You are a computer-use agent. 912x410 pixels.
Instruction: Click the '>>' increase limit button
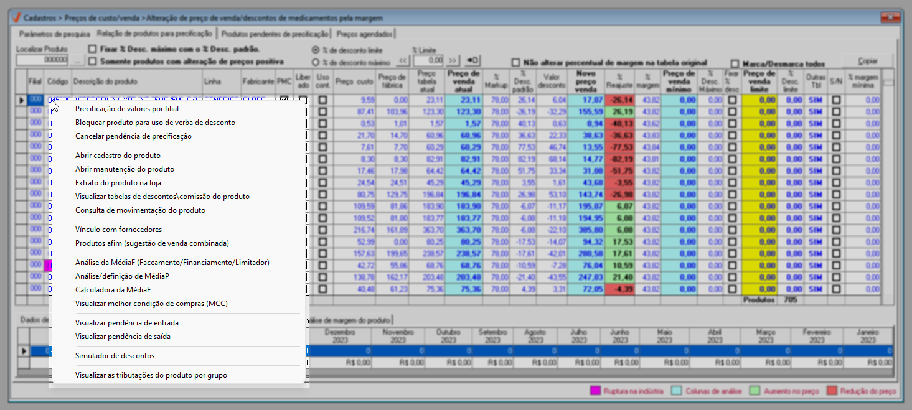point(453,60)
